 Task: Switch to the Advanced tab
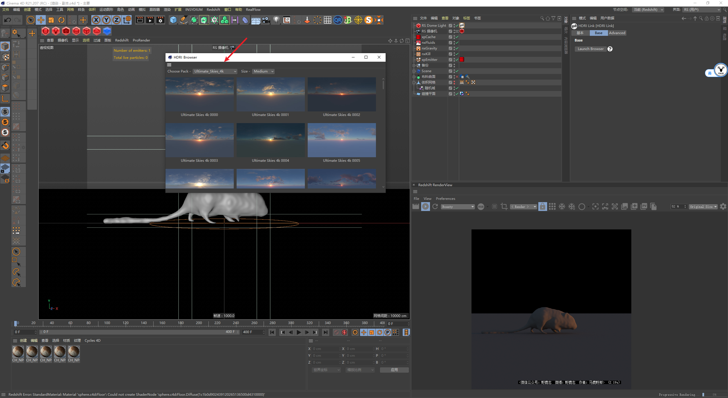pyautogui.click(x=617, y=33)
